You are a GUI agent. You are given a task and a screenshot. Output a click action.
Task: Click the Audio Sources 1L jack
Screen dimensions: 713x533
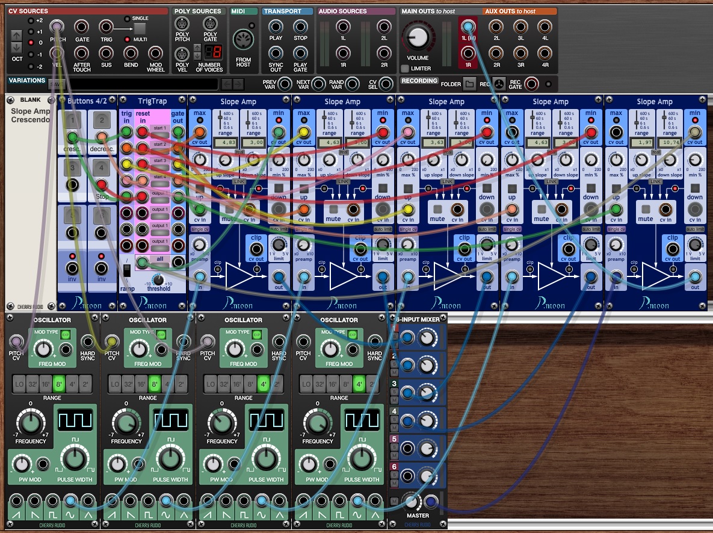click(x=343, y=27)
